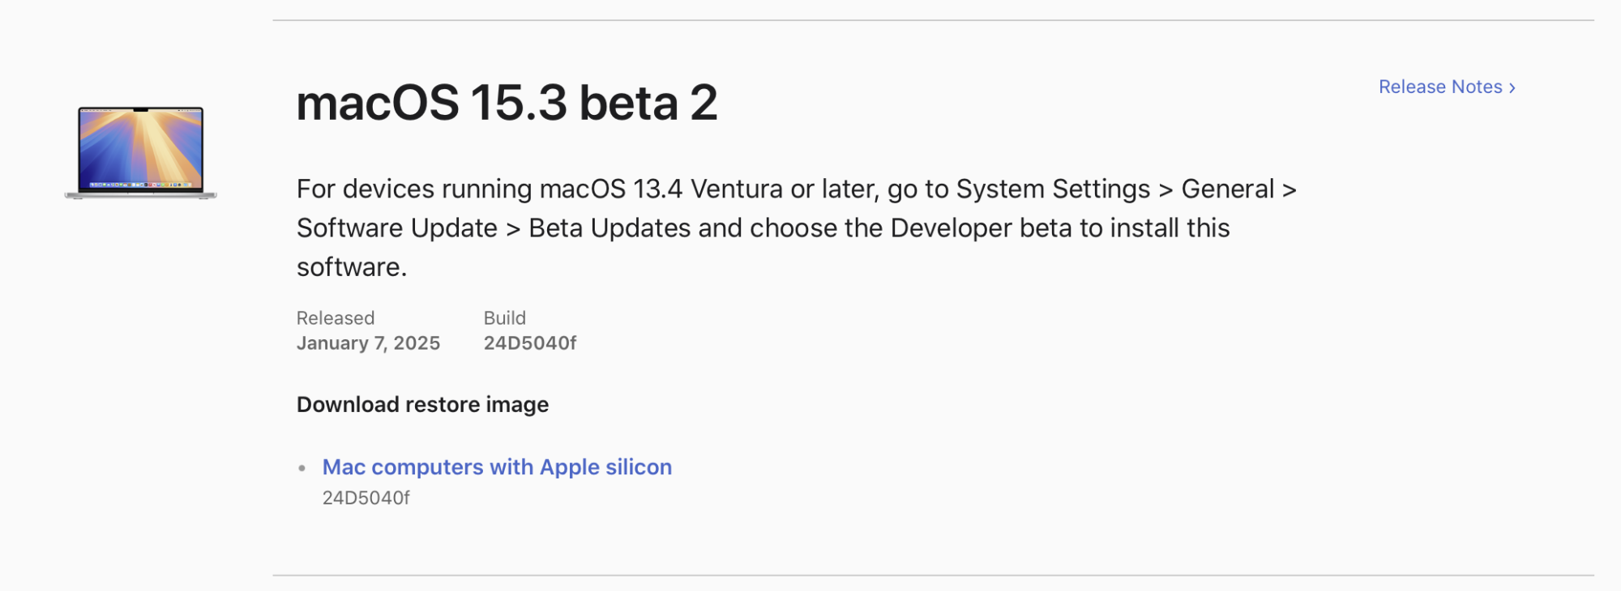Select the January 7, 2025 release date
Image resolution: width=1621 pixels, height=591 pixels.
point(368,343)
